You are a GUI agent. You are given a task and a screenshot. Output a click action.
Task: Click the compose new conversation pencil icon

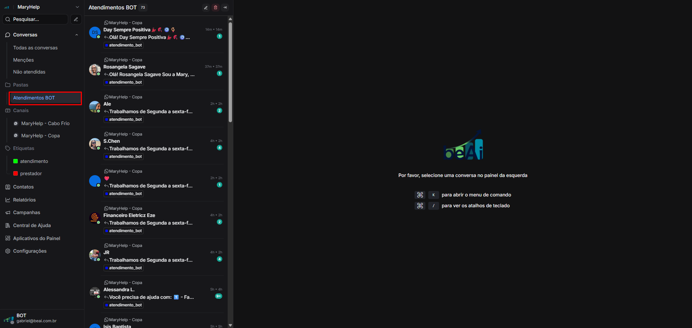click(x=76, y=19)
